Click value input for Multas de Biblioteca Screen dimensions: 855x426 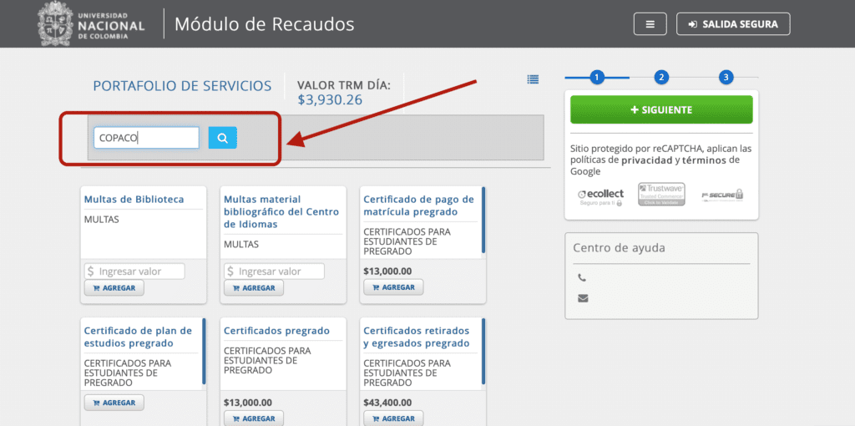pos(134,271)
